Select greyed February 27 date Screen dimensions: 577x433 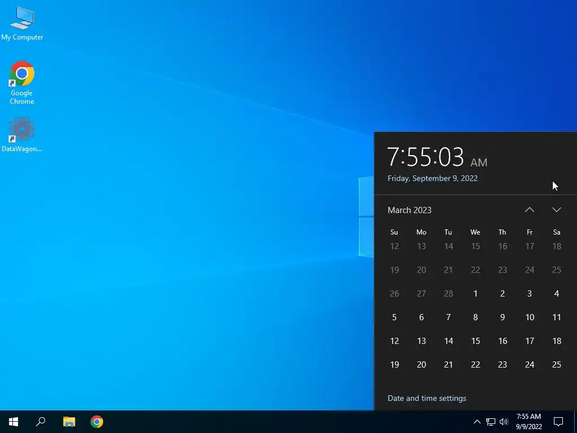pyautogui.click(x=421, y=293)
